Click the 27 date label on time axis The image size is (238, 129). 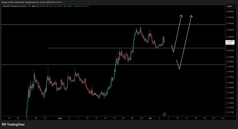tap(45, 118)
